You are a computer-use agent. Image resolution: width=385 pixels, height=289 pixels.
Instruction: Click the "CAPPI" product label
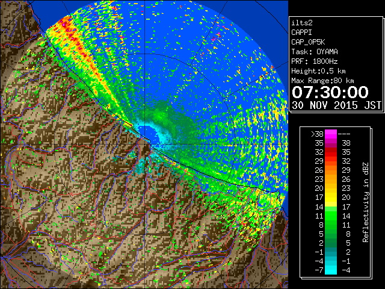coord(301,33)
